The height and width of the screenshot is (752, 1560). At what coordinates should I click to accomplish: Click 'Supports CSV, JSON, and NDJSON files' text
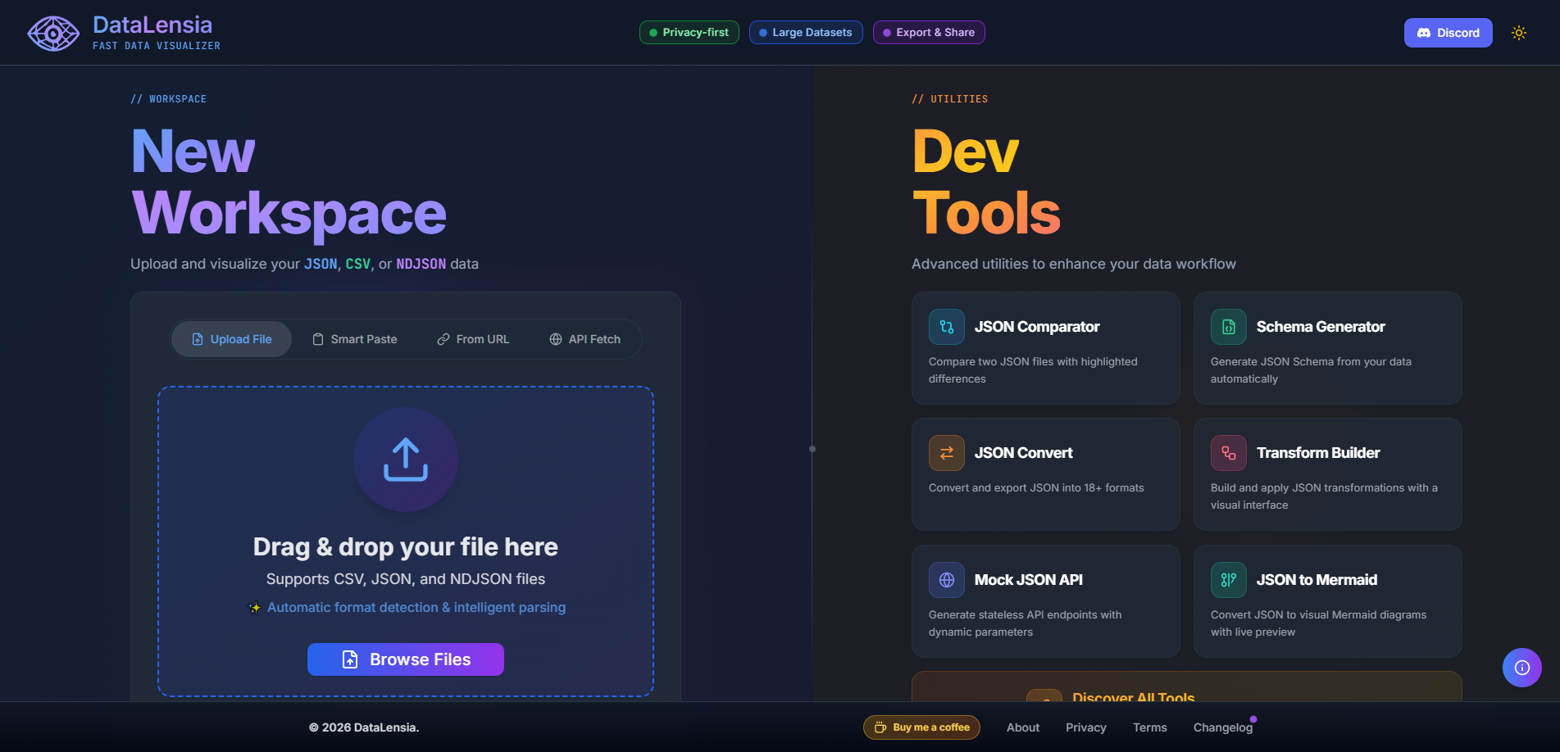[406, 579]
